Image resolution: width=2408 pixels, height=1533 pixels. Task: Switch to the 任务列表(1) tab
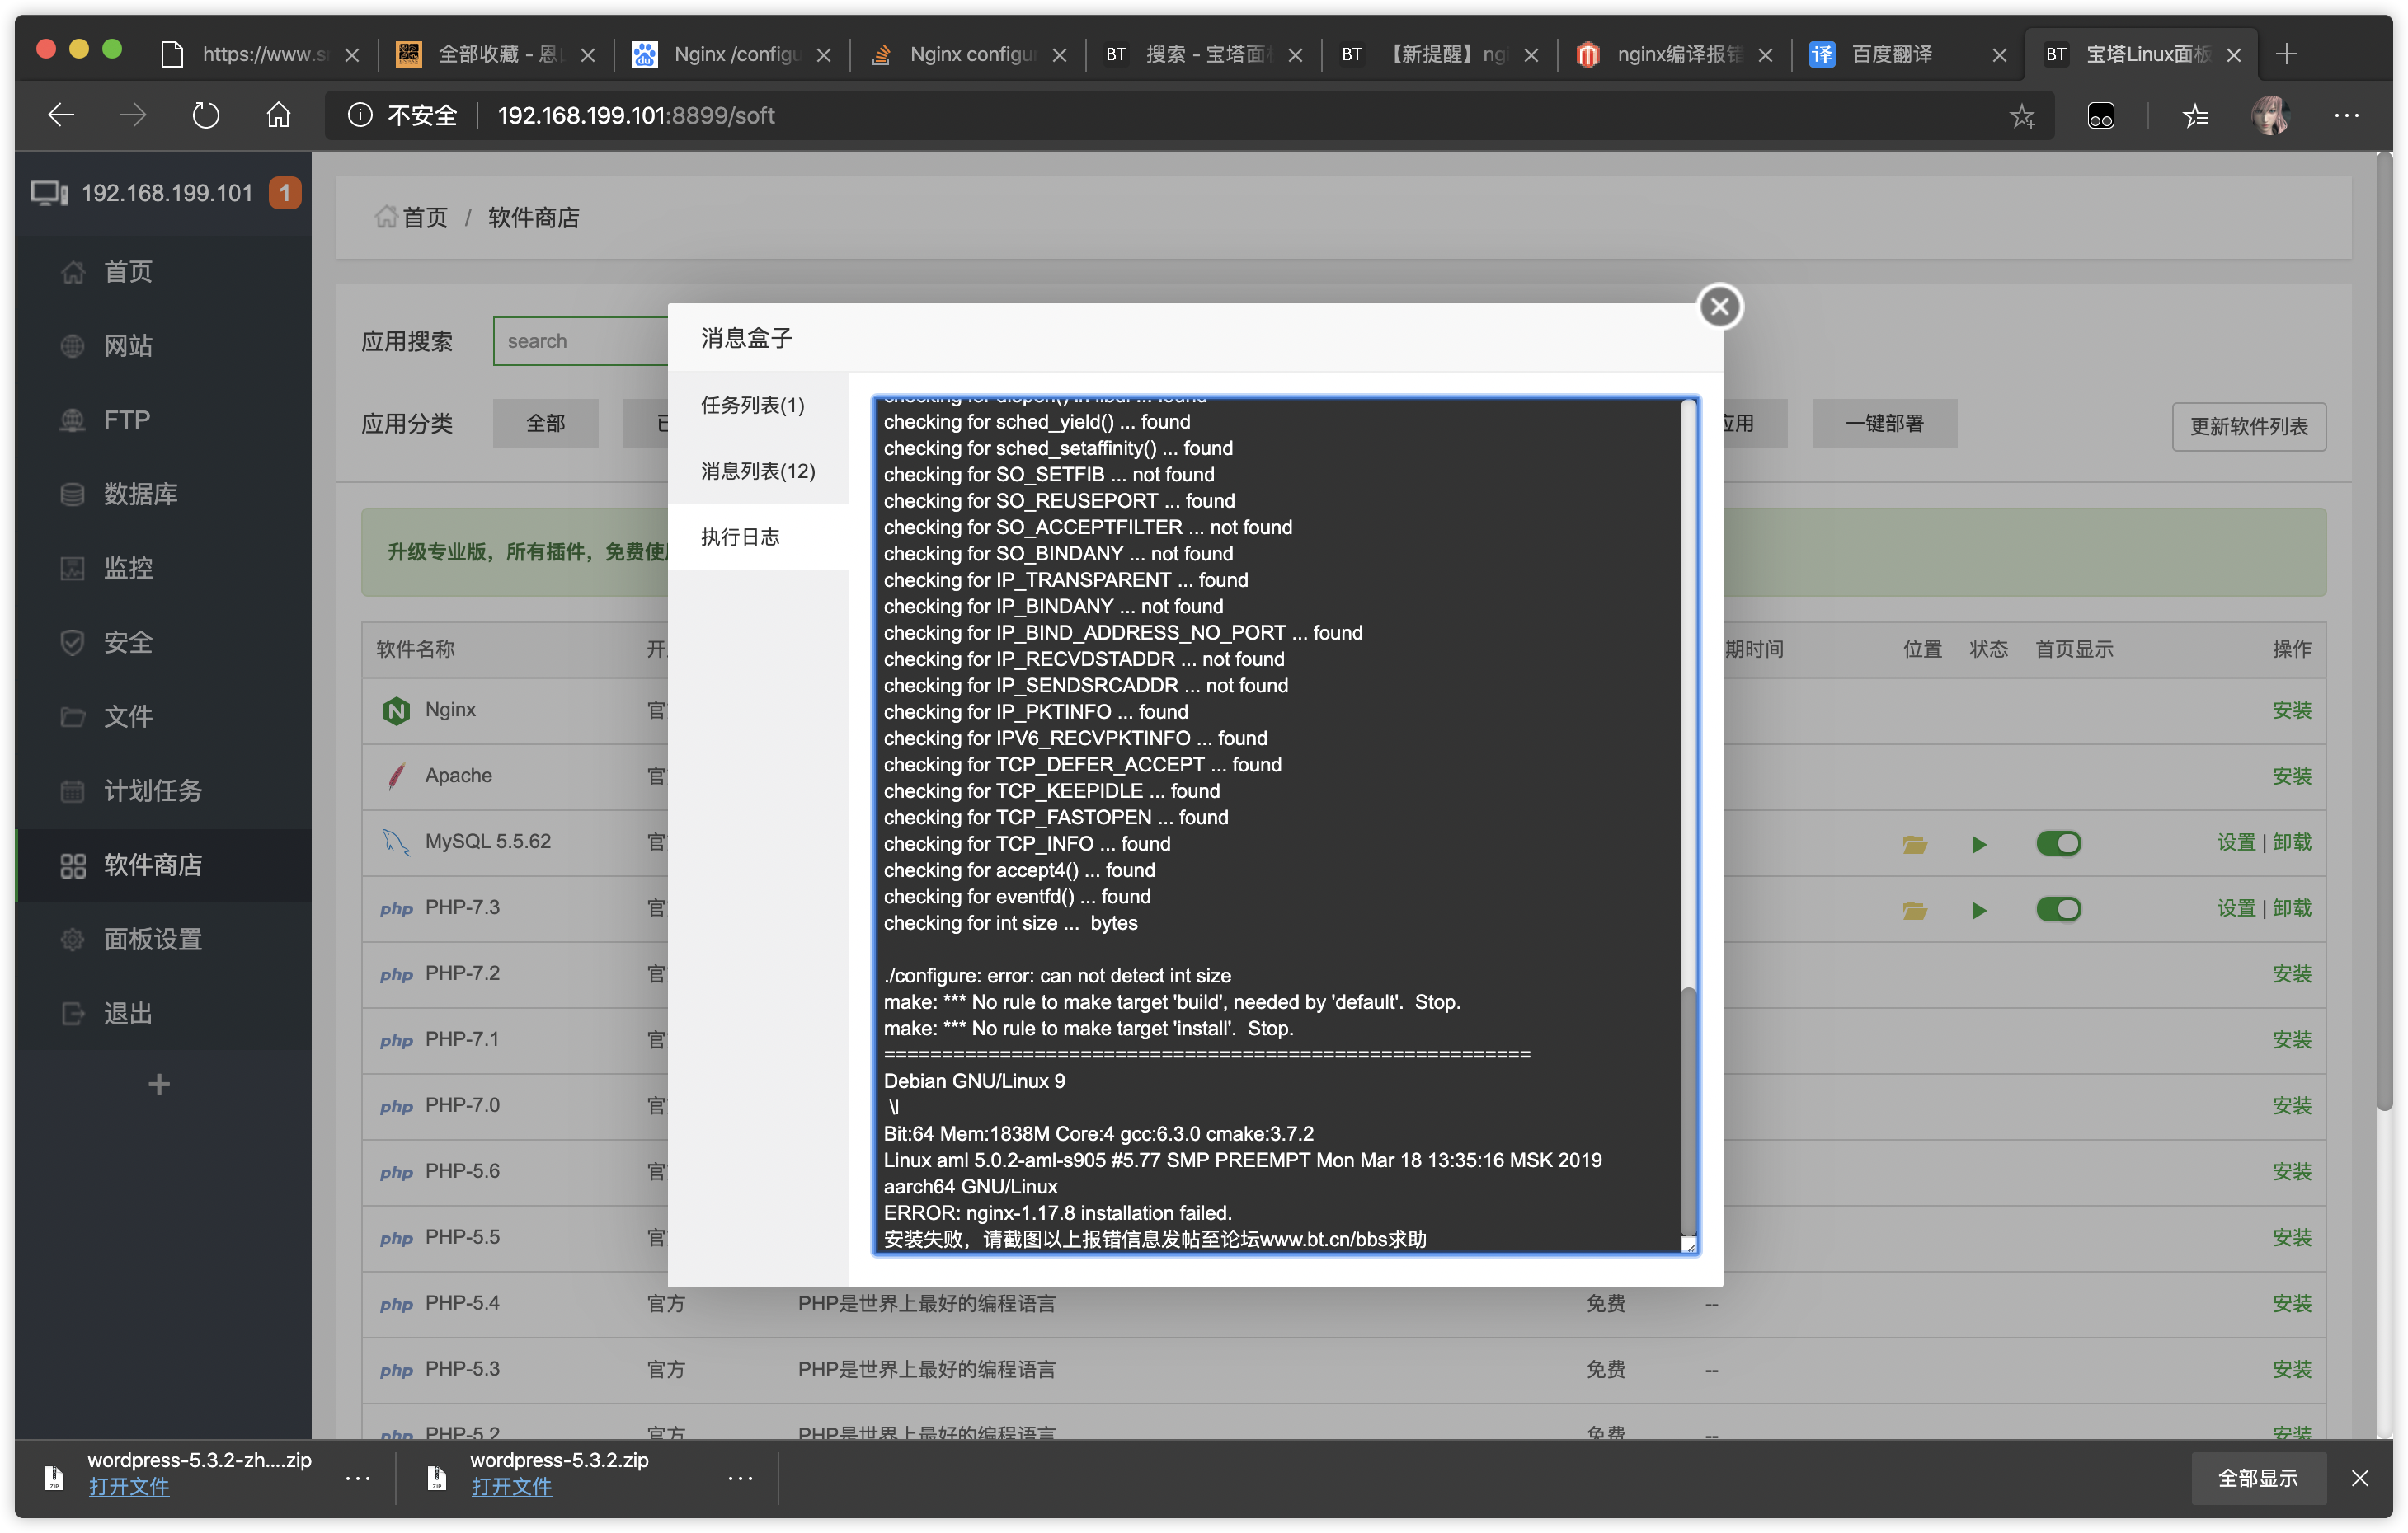point(752,405)
